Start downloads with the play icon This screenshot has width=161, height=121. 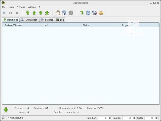[4, 13]
